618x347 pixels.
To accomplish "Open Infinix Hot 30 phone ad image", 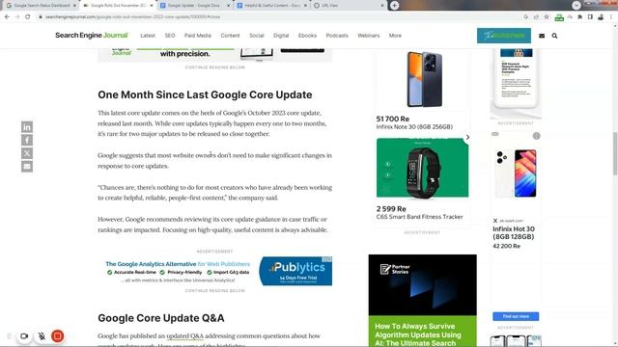I will (516, 173).
